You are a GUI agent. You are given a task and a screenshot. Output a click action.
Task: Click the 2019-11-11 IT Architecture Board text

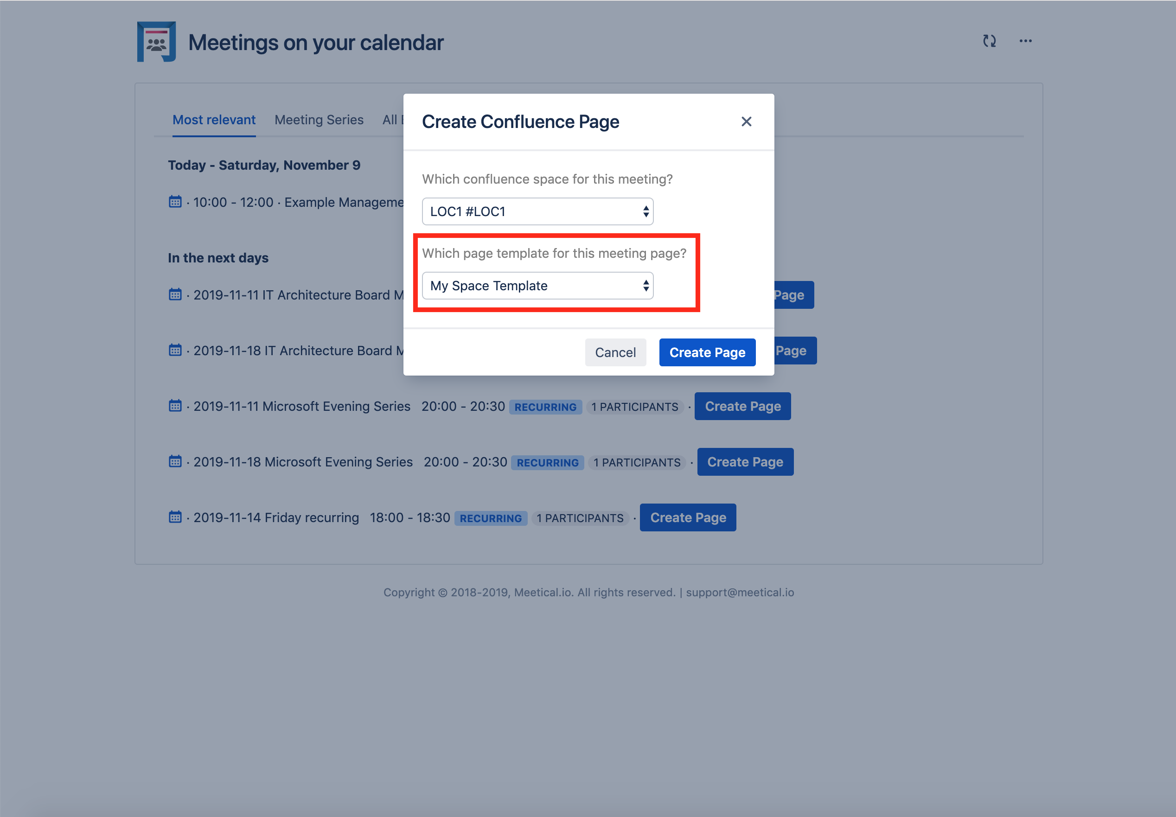(x=299, y=295)
